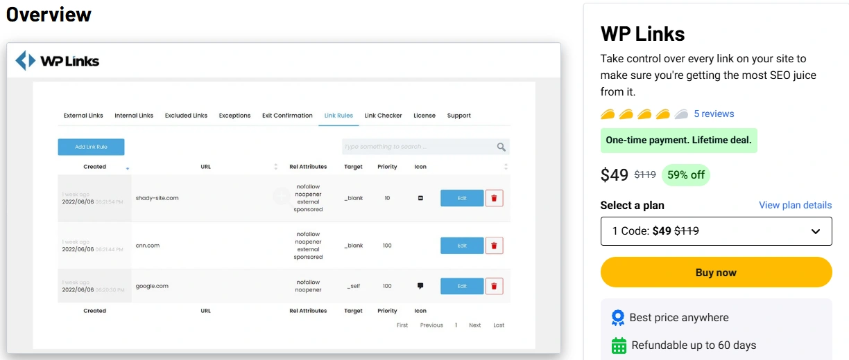Image resolution: width=849 pixels, height=360 pixels.
Task: Open the Exit Confirmation tab
Action: coord(287,116)
